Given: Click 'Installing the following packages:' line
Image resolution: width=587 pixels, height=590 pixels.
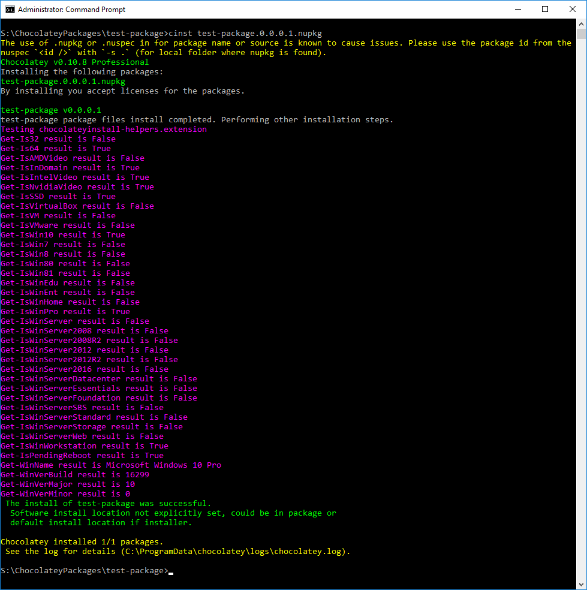Looking at the screenshot, I should click(82, 72).
